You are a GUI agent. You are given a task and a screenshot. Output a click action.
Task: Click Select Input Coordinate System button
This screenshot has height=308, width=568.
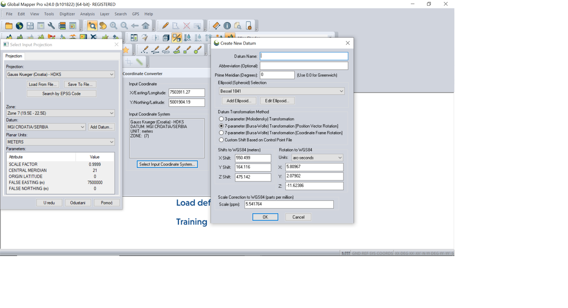tap(167, 164)
